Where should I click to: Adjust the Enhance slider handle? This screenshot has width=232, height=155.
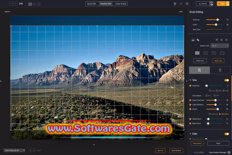(x=217, y=20)
